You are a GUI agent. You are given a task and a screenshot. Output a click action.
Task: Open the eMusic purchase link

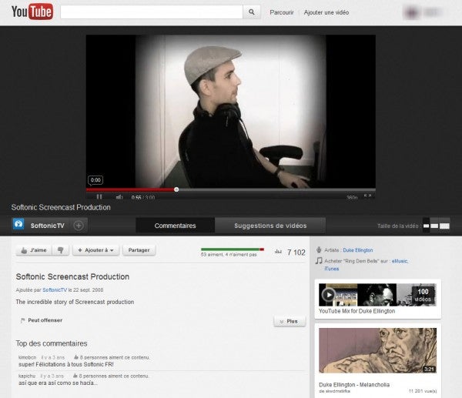point(400,261)
